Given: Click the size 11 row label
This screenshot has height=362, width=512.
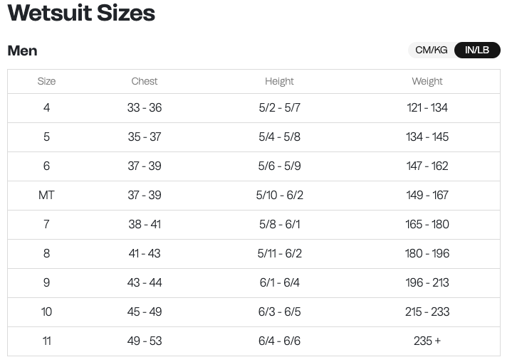Looking at the screenshot, I should [46, 341].
